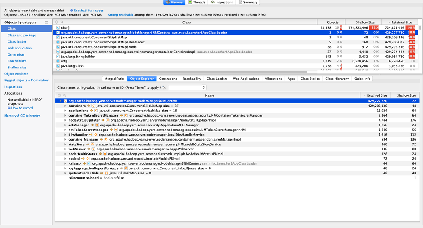The height and width of the screenshot is (228, 423).
Task: Expand the containers field node
Action: 65,106
